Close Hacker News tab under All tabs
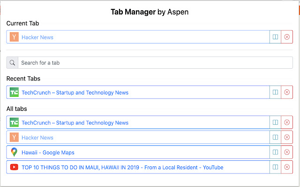Viewport: 300px width, 187px height. (x=287, y=137)
